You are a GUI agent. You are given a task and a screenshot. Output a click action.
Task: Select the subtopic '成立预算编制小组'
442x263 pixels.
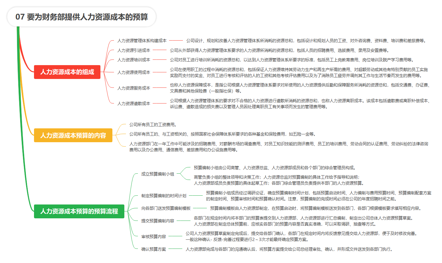click(x=157, y=174)
